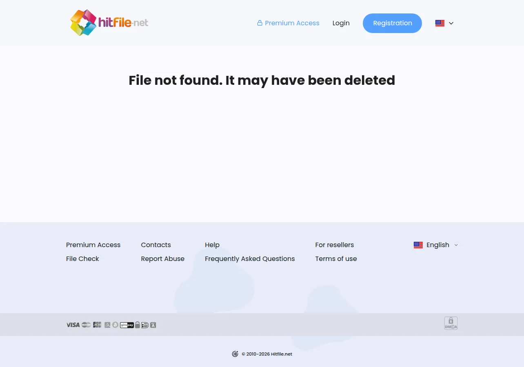Screen dimensions: 524x367
Task: Click the giropay payment icon
Action: (127, 325)
